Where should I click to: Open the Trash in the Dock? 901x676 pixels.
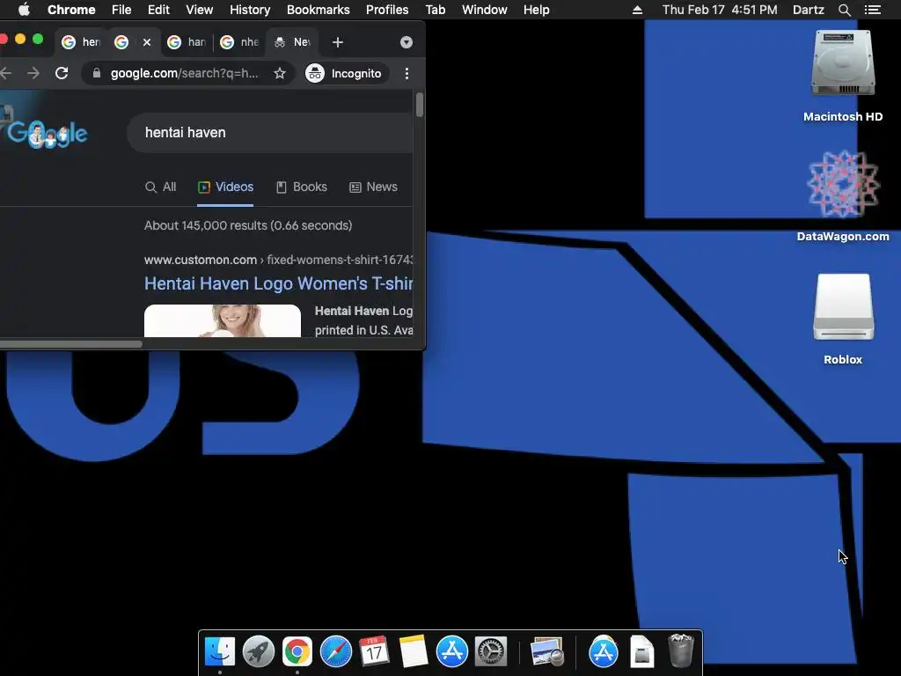(681, 652)
